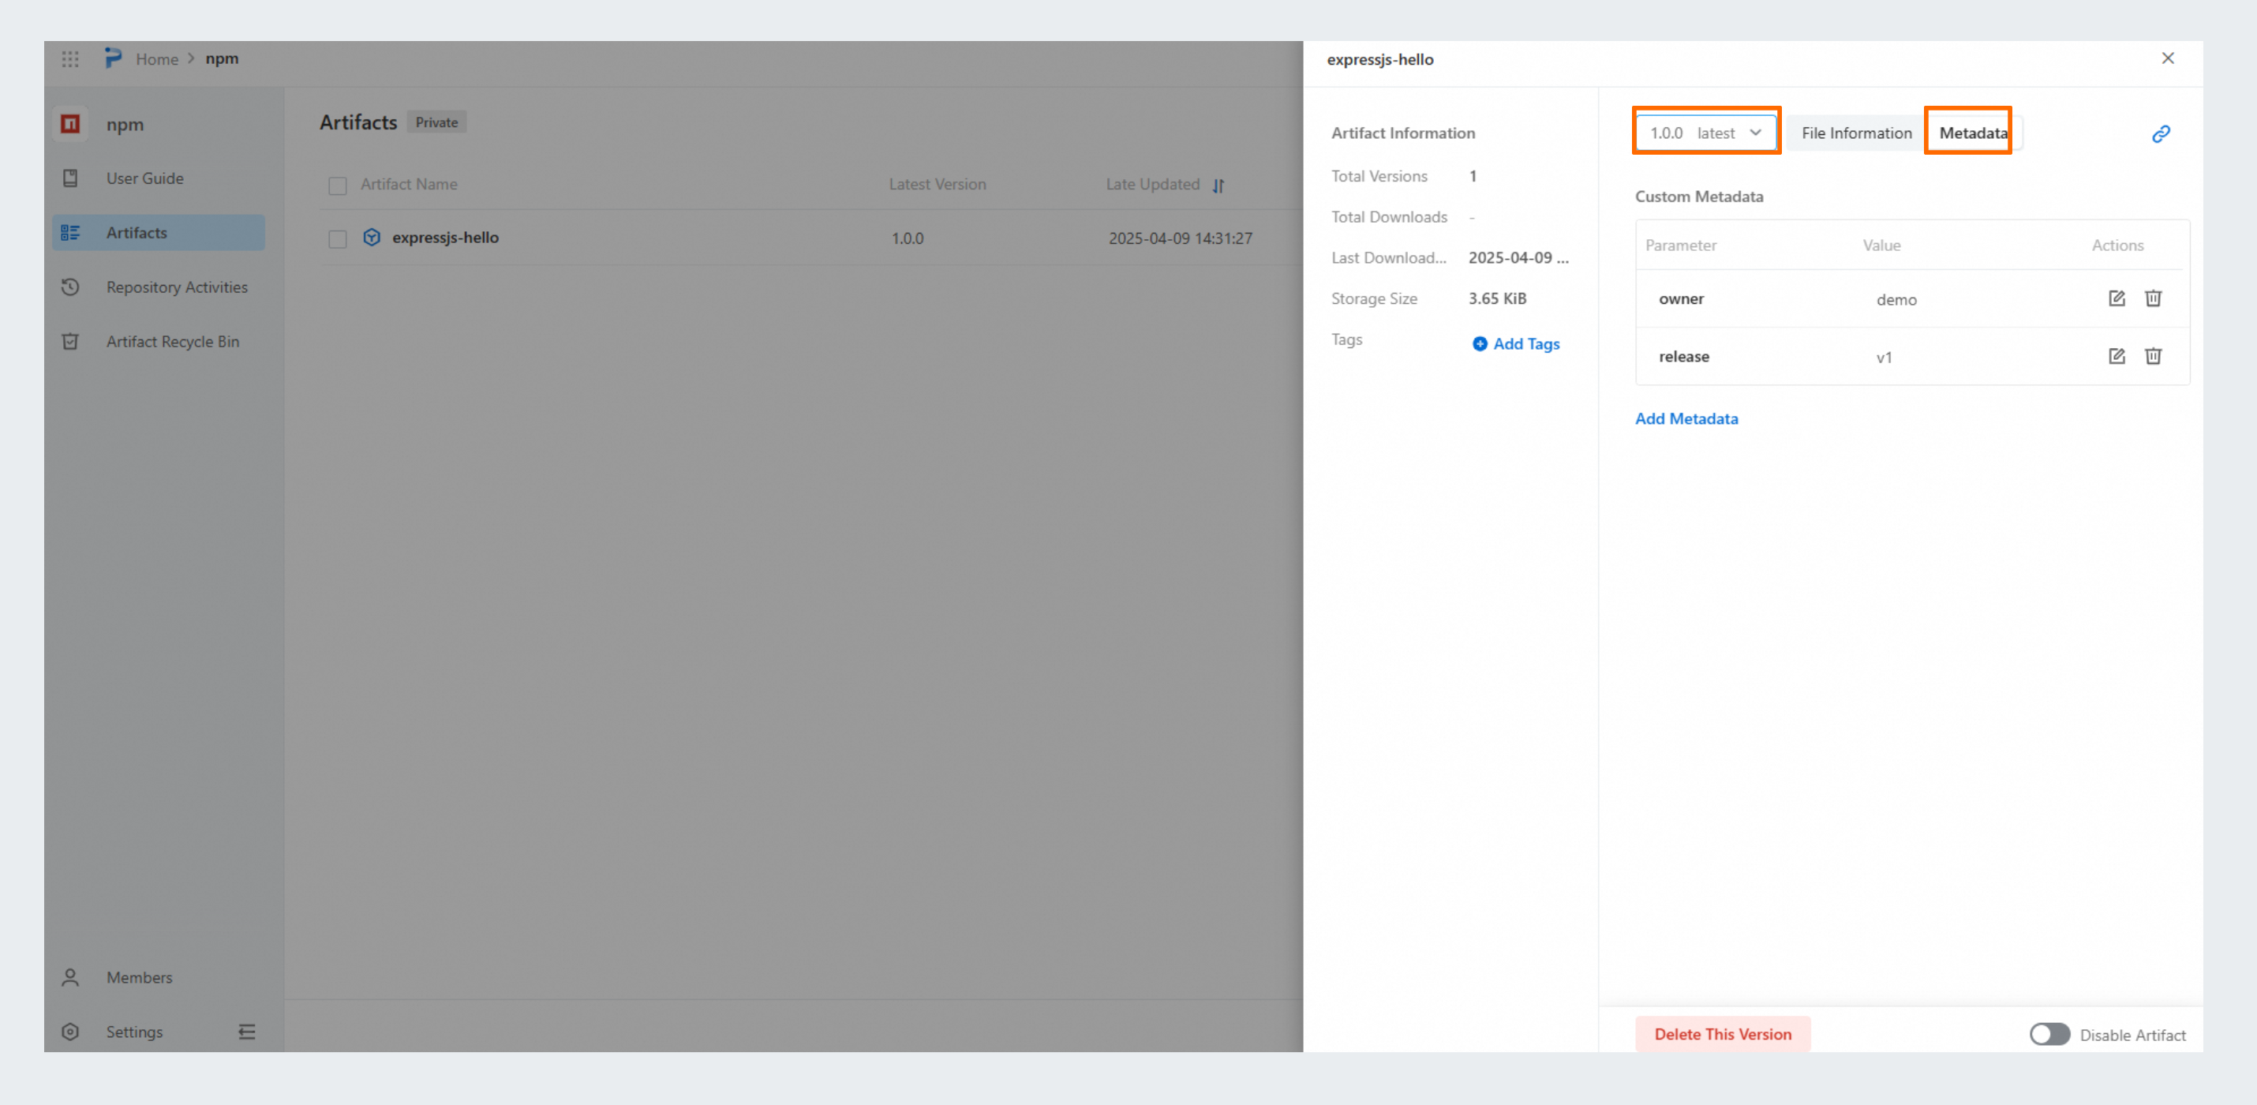Copy artifact link with the chain icon

click(x=2161, y=134)
